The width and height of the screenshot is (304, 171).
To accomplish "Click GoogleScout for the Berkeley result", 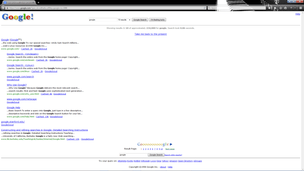I will pos(87,139).
